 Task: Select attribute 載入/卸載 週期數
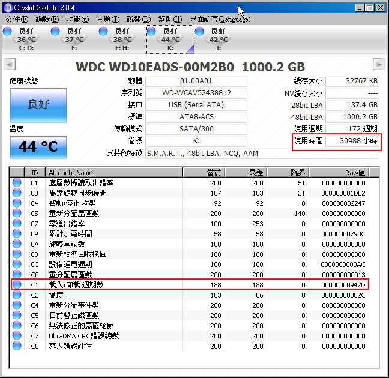tap(76, 285)
